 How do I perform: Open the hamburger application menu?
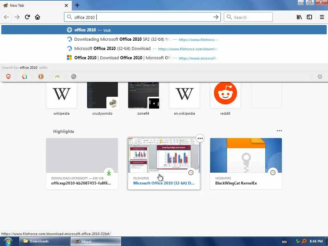(x=322, y=17)
